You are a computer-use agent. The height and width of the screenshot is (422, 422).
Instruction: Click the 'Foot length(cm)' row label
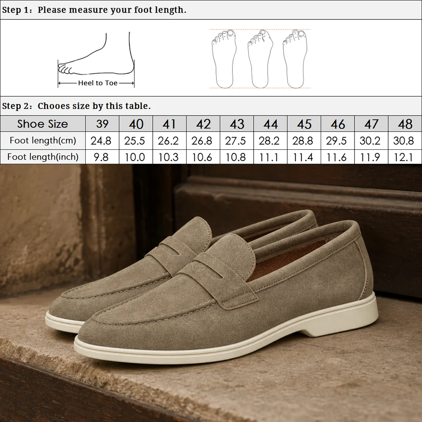[x=43, y=141]
